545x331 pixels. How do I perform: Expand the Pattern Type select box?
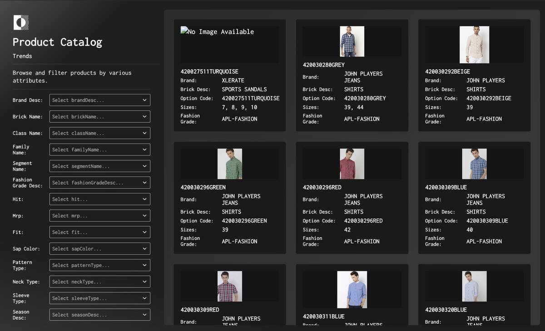[x=99, y=265]
